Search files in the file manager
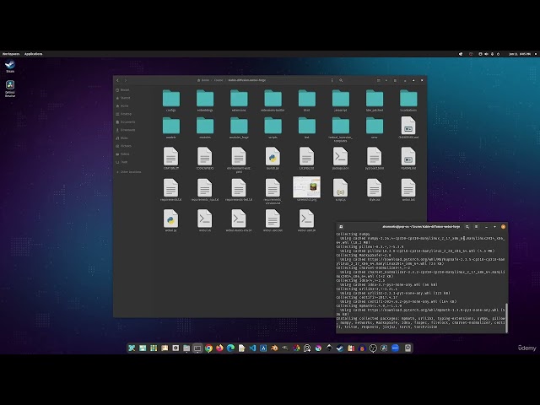The image size is (540, 405). click(x=341, y=80)
